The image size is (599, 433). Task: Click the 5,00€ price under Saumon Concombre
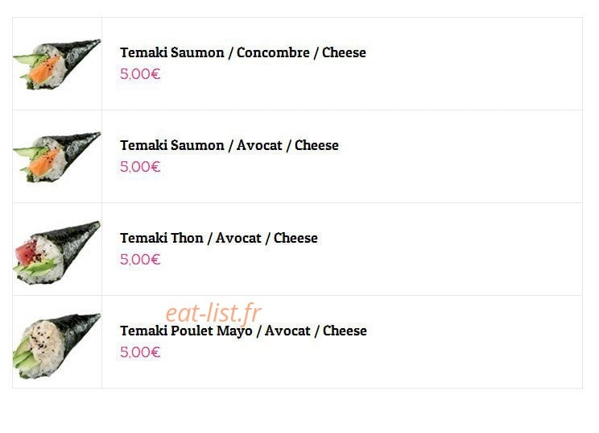coord(140,74)
